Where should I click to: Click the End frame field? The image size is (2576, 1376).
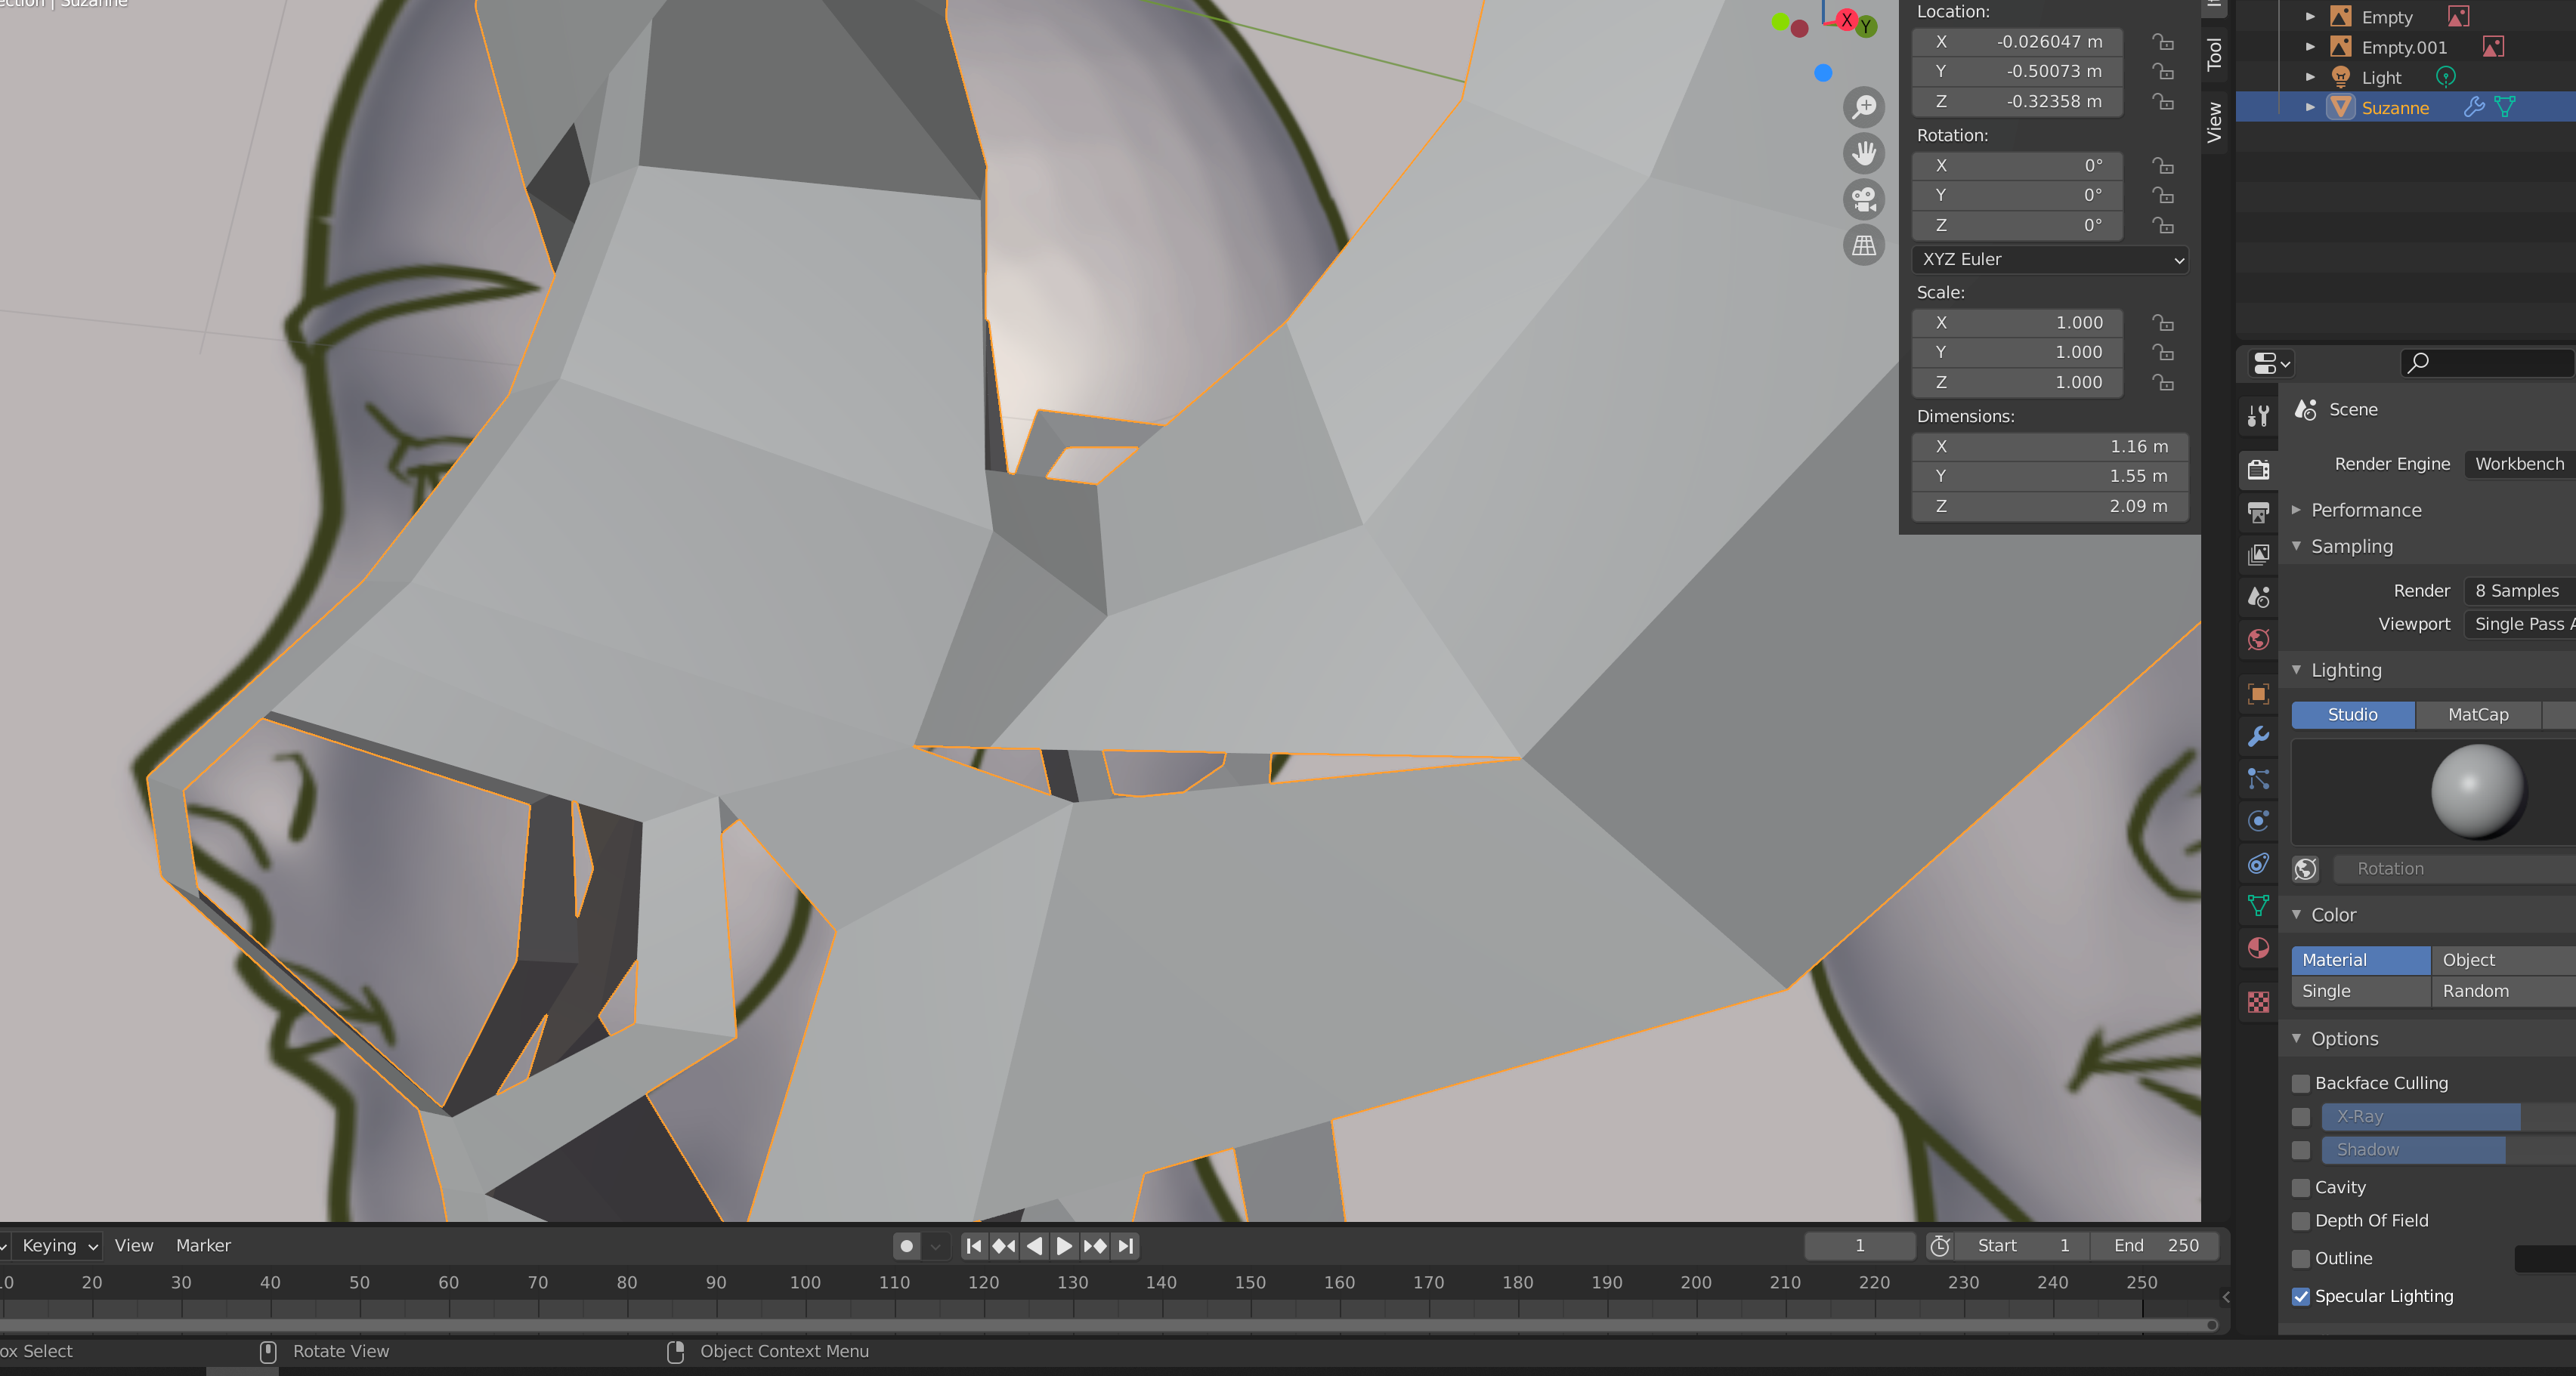click(2155, 1245)
